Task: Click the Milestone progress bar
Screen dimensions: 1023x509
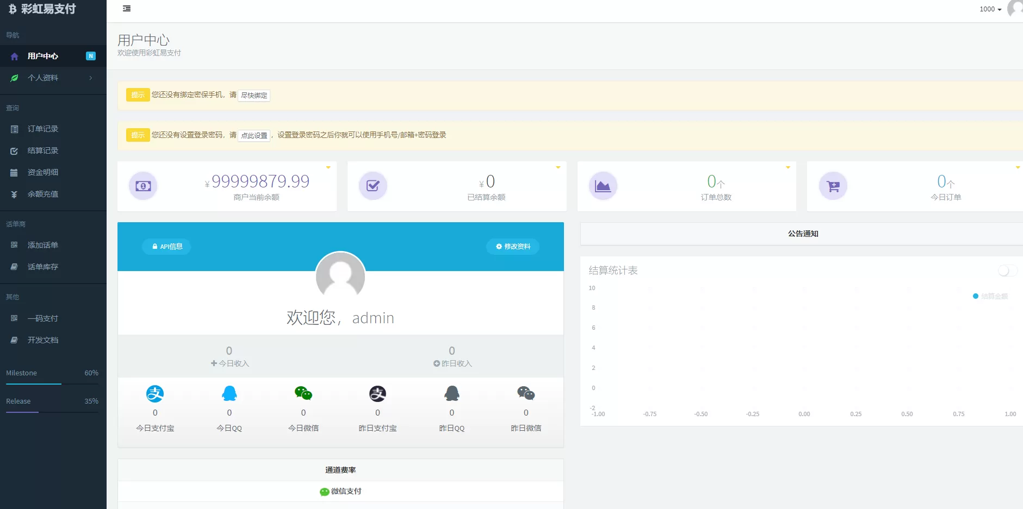Action: (52, 384)
